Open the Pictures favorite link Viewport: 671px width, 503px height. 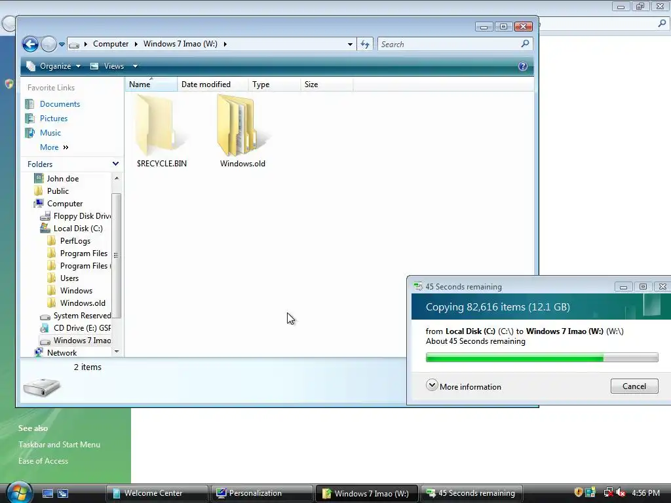pos(54,119)
